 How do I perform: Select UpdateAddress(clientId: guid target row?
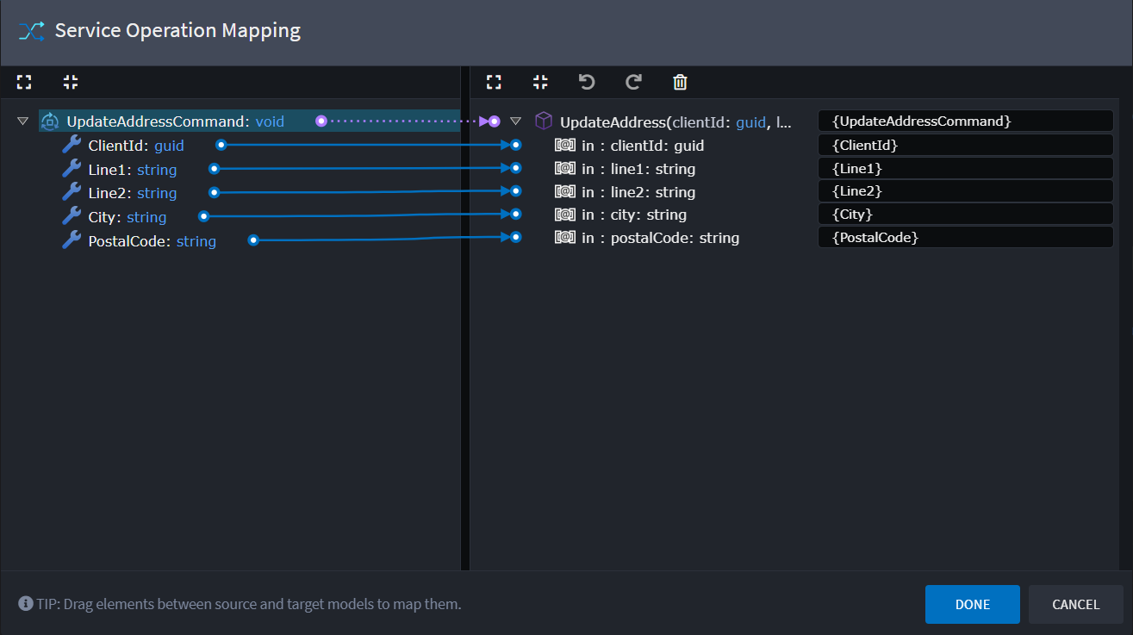(x=675, y=122)
